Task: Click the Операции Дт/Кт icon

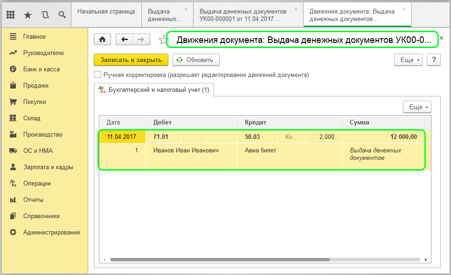Action: pos(13,183)
